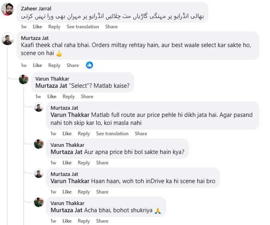Screen dimensions: 270x225
Task: Like Zaheer Jarral's Urdu comment
Action: click(x=38, y=27)
